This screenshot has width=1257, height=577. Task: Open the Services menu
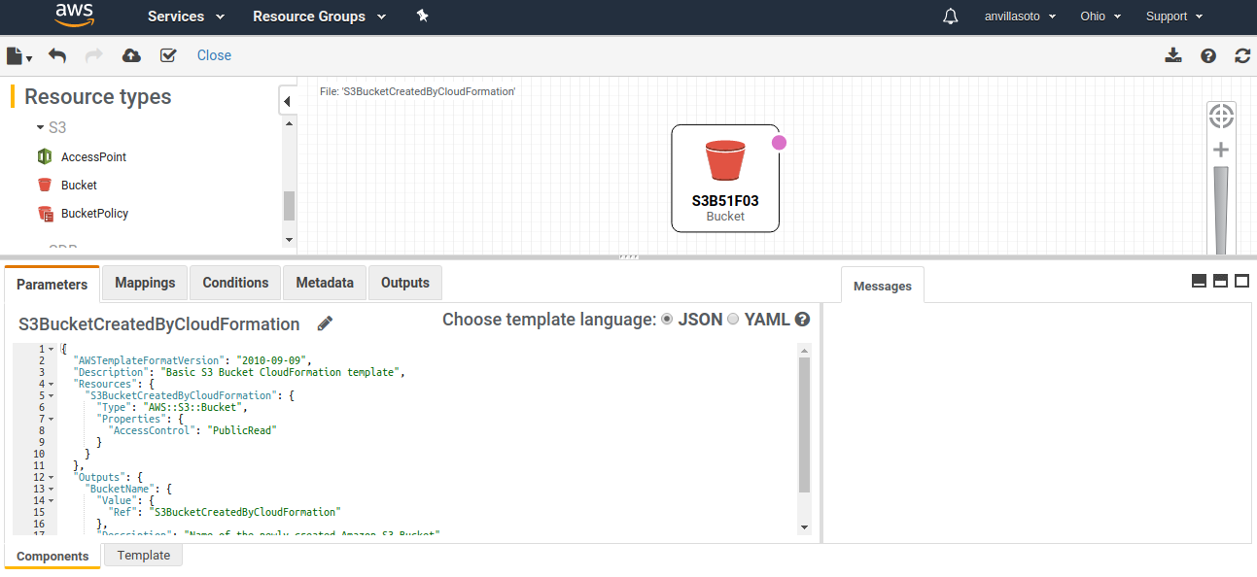tap(186, 17)
